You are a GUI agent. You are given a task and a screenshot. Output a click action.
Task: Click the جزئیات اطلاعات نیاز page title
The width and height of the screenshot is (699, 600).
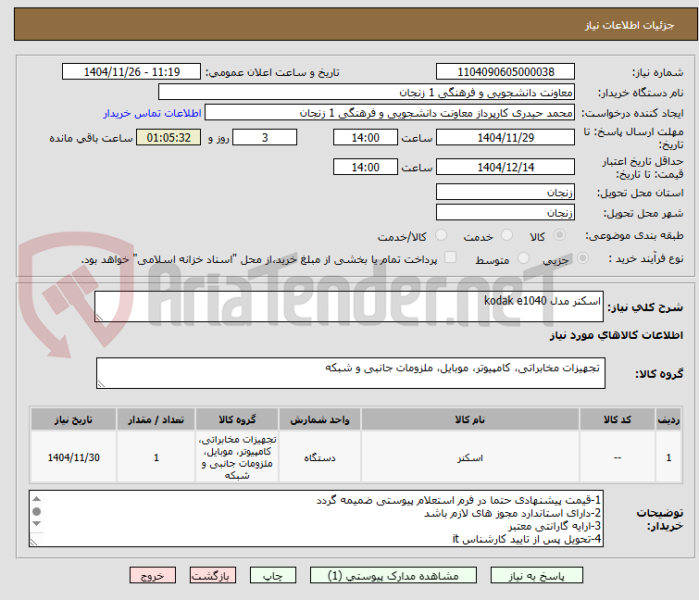click(x=630, y=25)
